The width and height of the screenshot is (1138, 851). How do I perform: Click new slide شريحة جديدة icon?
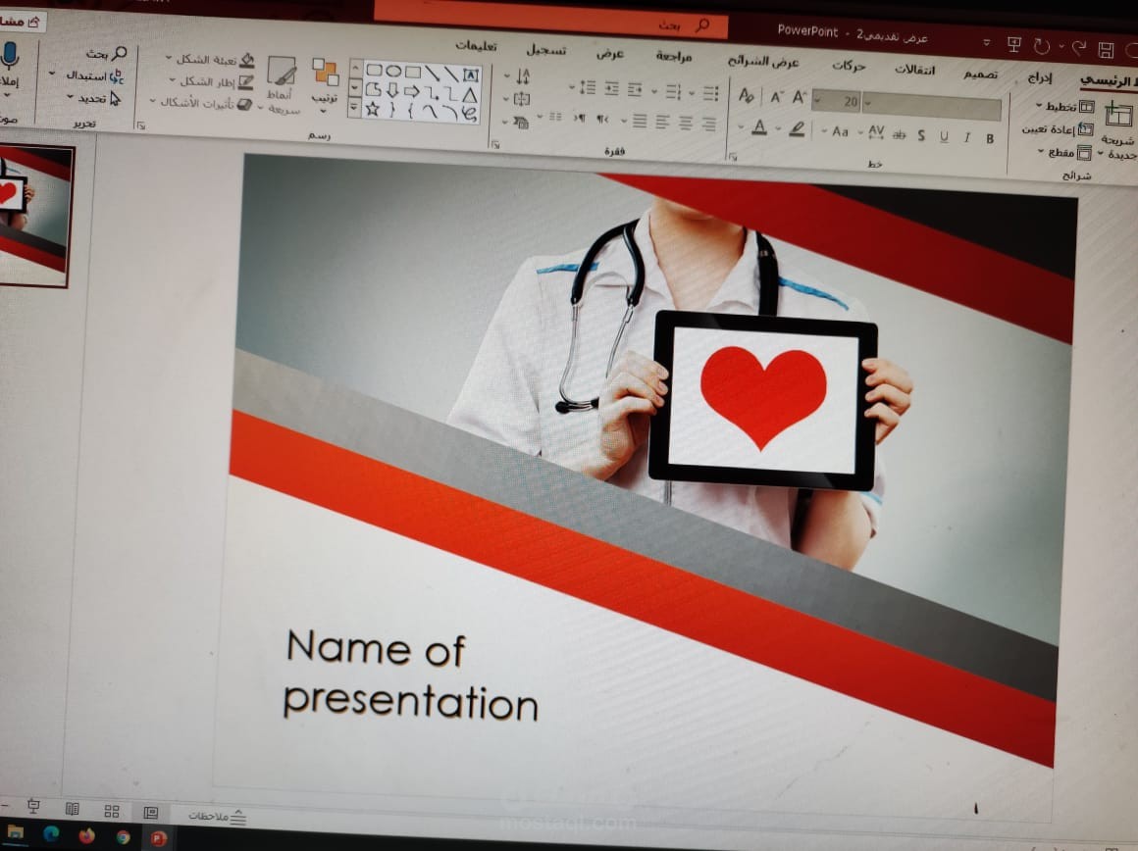tap(1118, 115)
